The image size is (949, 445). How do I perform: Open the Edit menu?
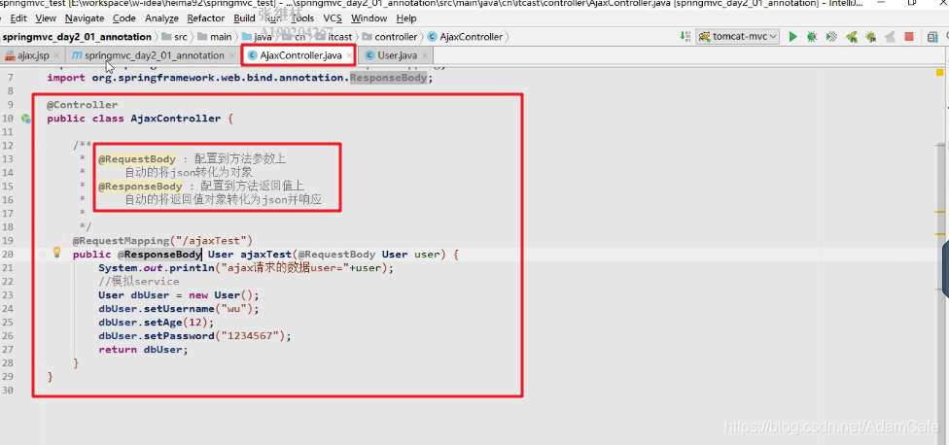18,18
